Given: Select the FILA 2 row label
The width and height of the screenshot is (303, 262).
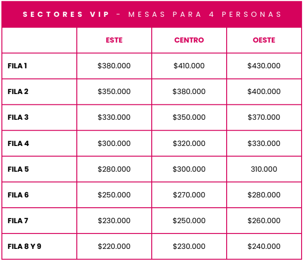Looking at the screenshot, I should pyautogui.click(x=18, y=92).
